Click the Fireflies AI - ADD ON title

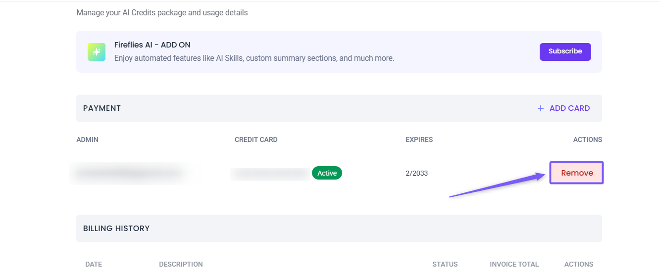pyautogui.click(x=152, y=45)
